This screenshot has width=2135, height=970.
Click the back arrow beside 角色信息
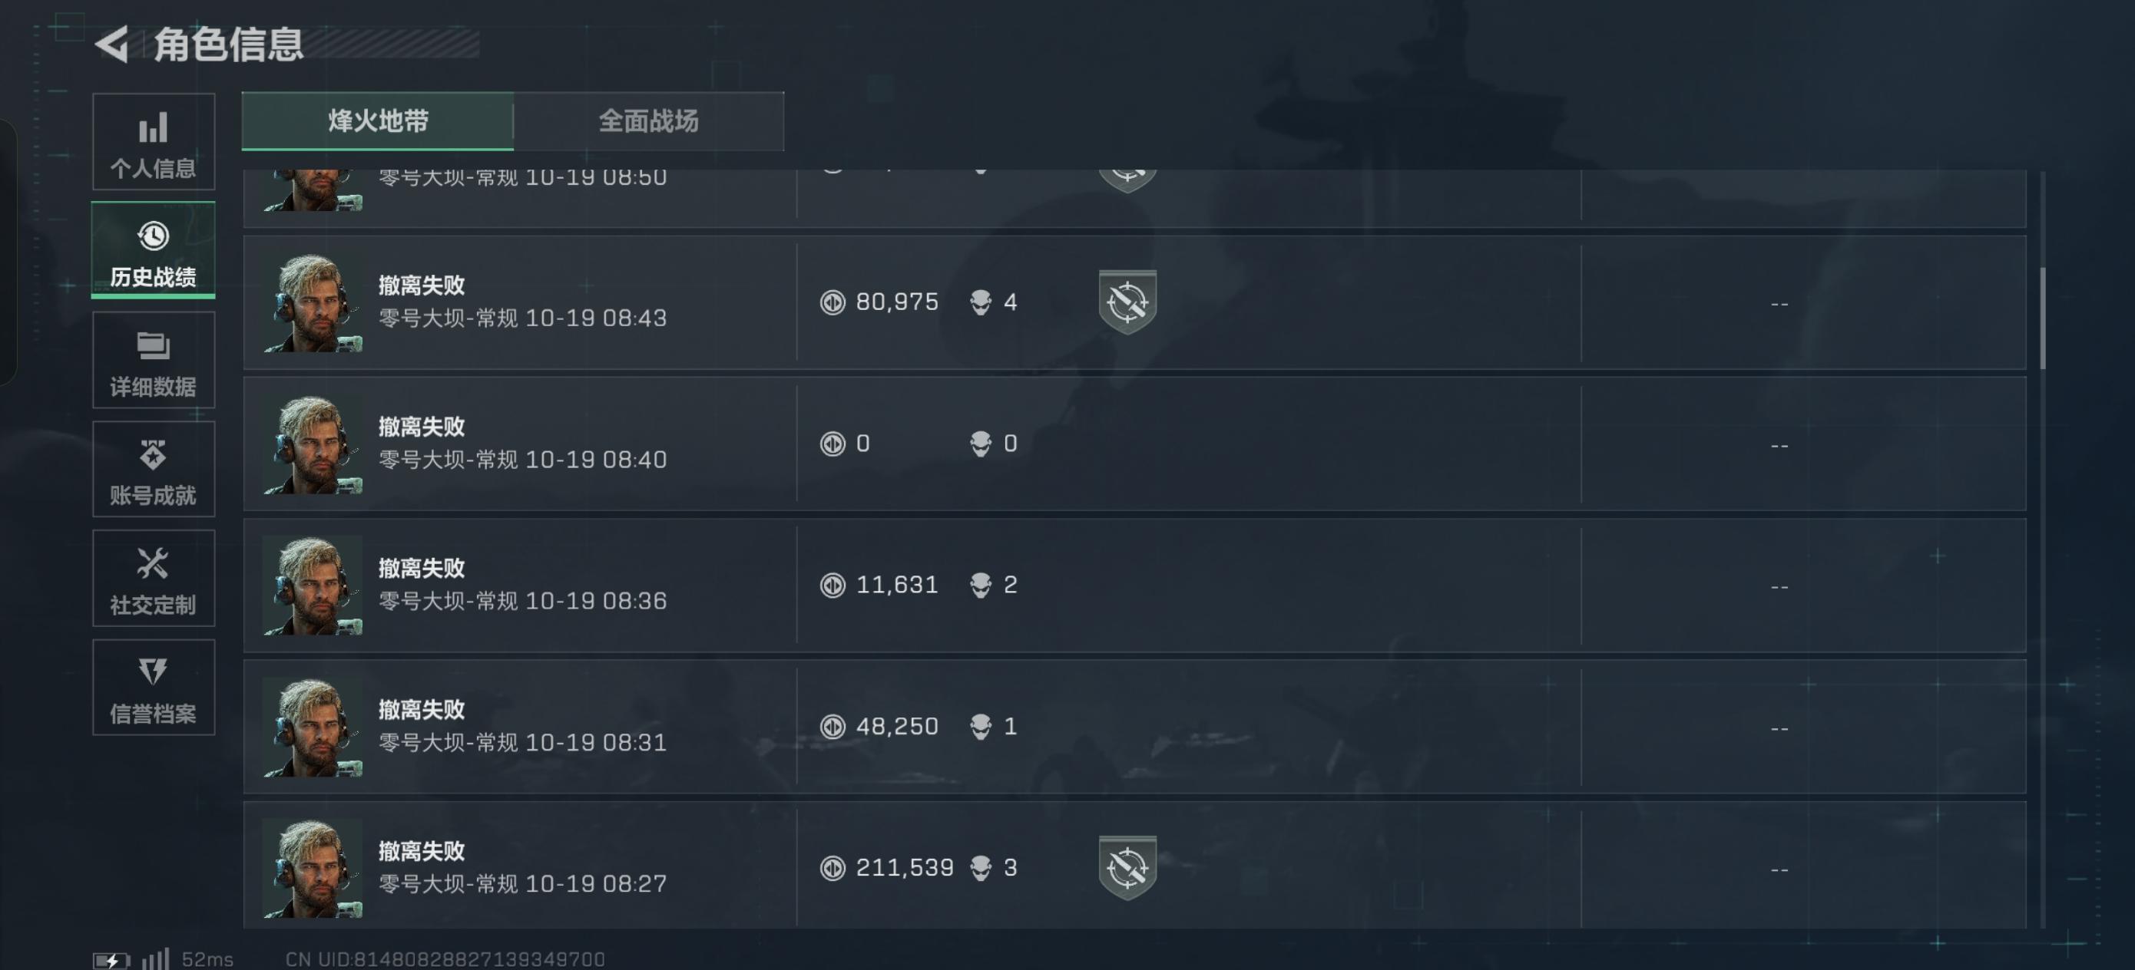pos(113,44)
